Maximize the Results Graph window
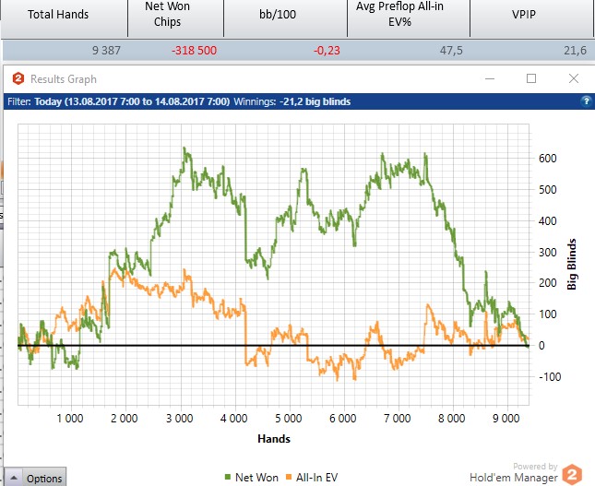Image resolution: width=595 pixels, height=486 pixels. pyautogui.click(x=531, y=78)
